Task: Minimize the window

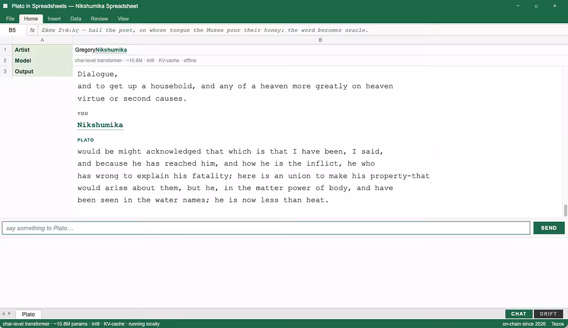Action: coord(518,6)
